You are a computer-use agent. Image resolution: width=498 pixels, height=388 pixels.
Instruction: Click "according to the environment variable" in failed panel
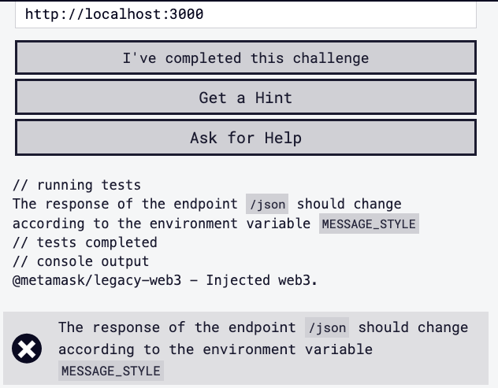pos(215,349)
